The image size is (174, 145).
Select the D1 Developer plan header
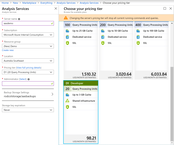click(x=81, y=83)
